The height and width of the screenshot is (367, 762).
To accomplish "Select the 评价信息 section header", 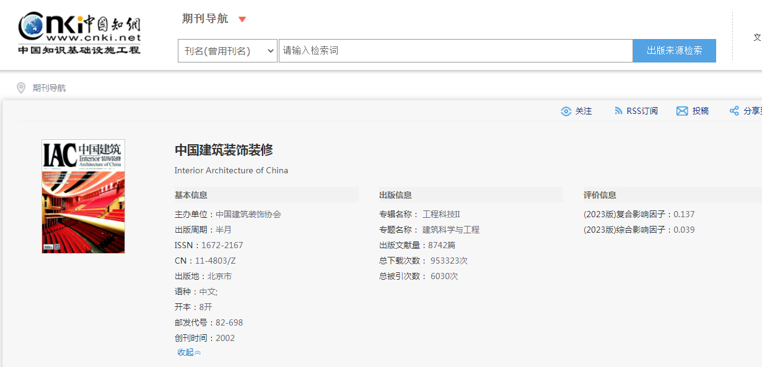I will [x=600, y=195].
